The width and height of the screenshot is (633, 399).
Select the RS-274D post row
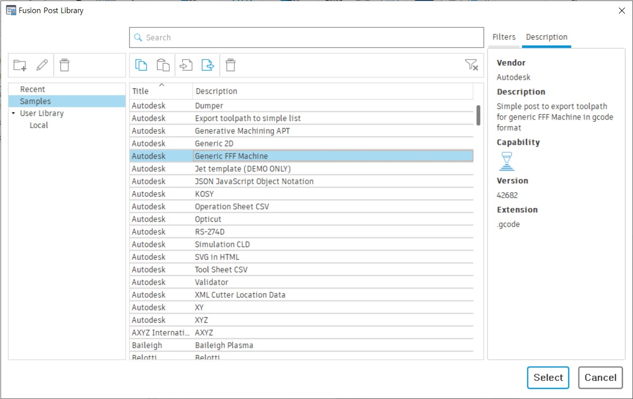coord(301,232)
